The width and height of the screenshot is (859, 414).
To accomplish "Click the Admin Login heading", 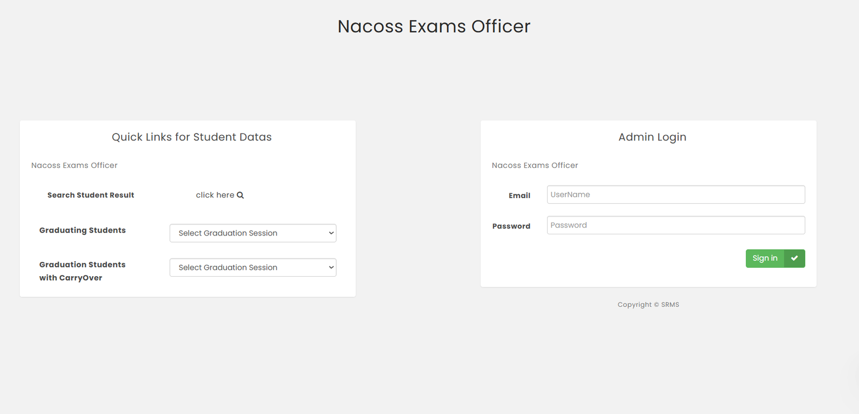I will [652, 137].
